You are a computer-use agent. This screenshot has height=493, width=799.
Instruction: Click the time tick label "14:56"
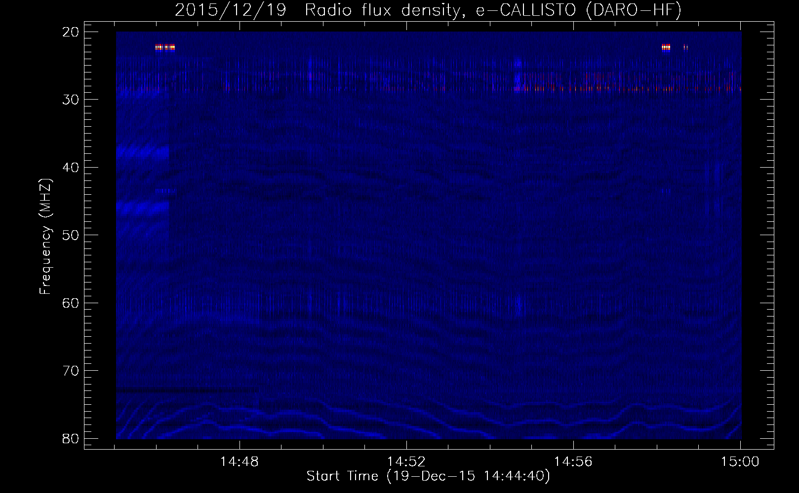[x=573, y=462]
